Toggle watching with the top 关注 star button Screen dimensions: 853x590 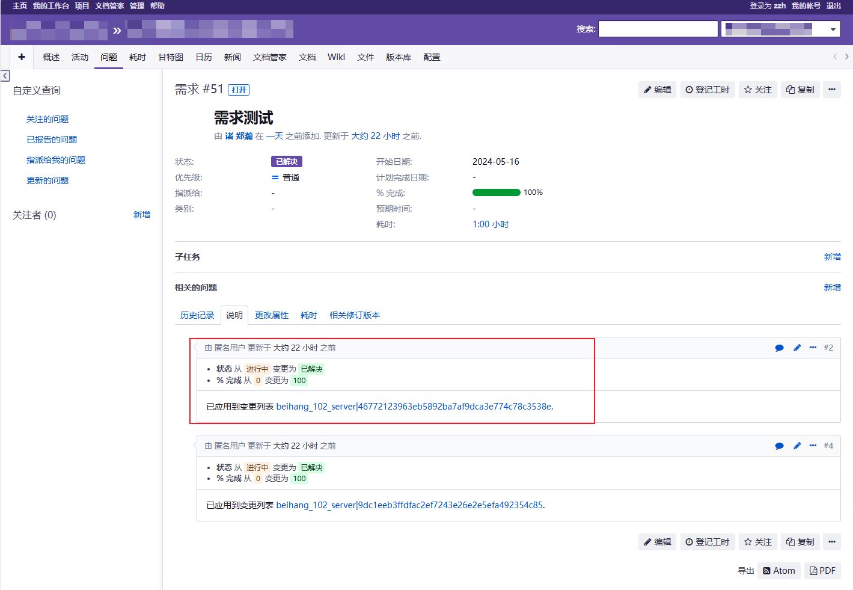[x=757, y=90]
